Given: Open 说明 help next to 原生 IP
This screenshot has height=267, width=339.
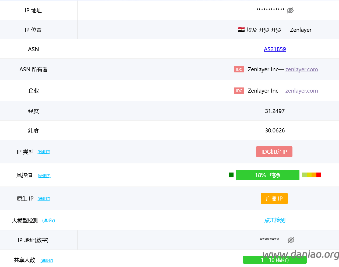Looking at the screenshot, I should (44, 199).
